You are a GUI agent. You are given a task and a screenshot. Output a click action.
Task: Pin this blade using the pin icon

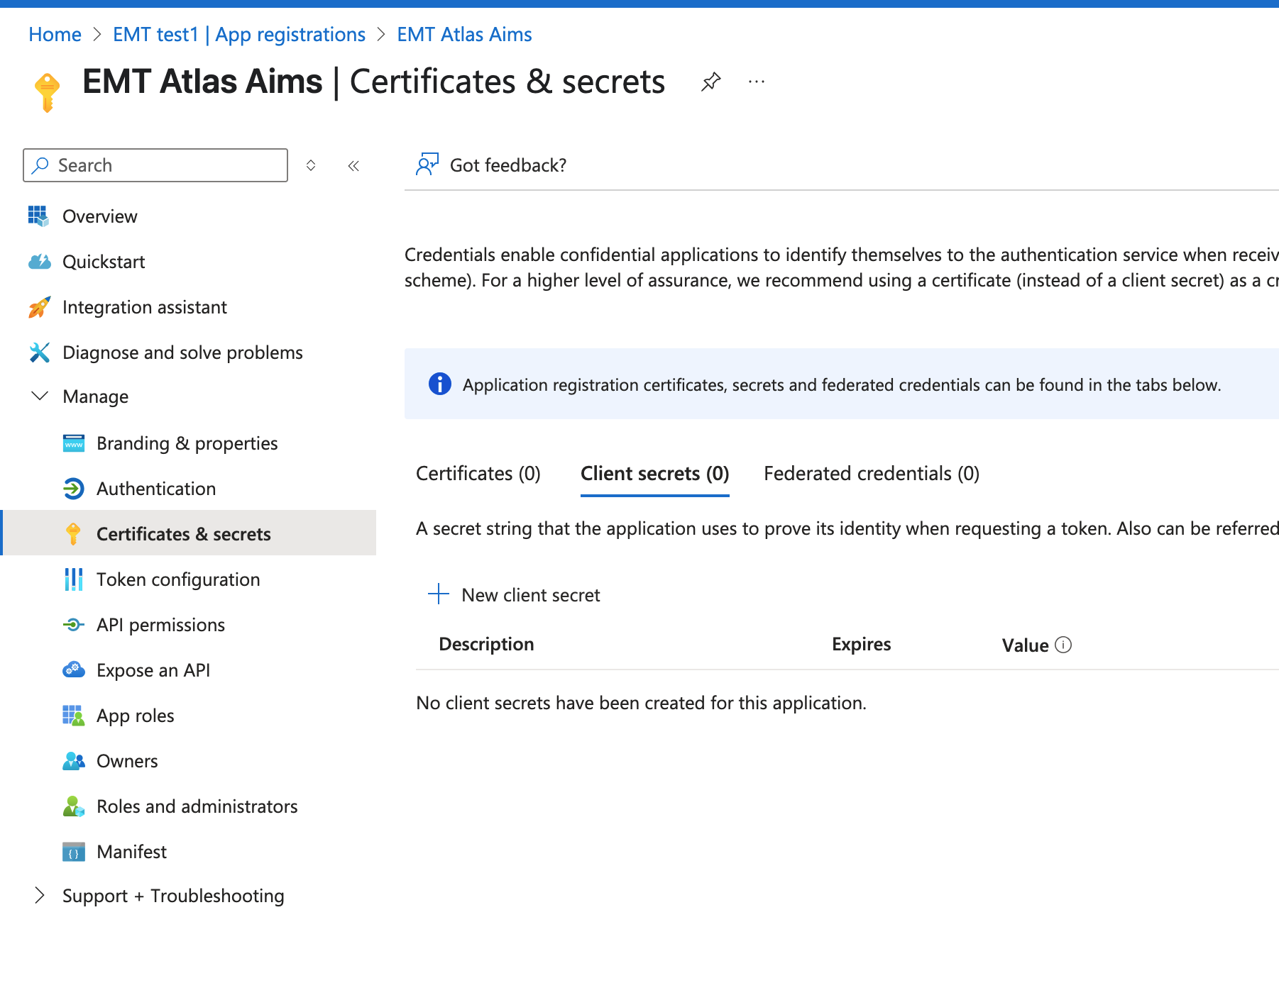click(x=710, y=82)
